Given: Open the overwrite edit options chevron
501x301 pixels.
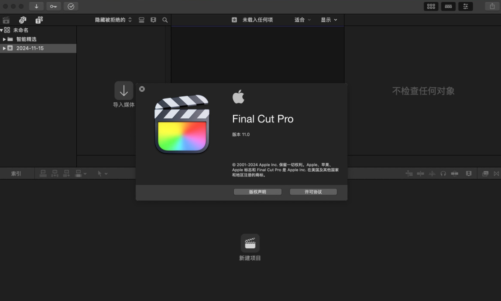Looking at the screenshot, I should [85, 174].
